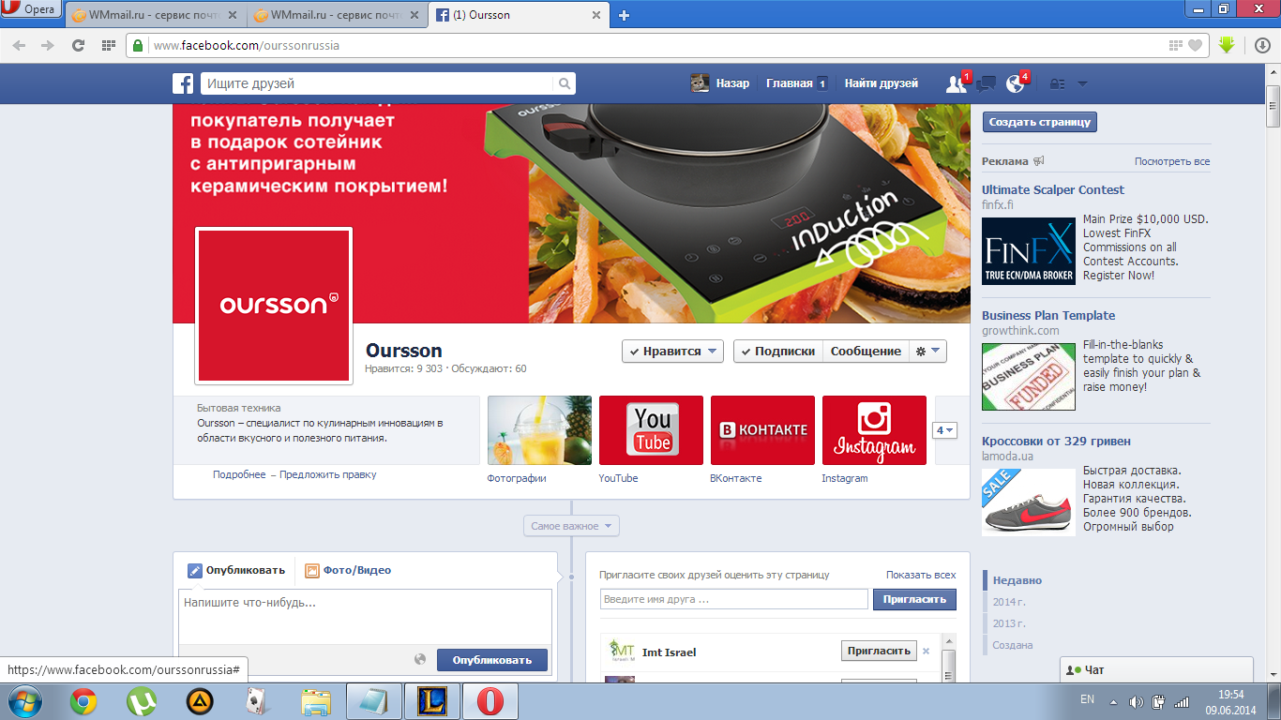Click the Напишите что-нибудь text box
Screen dimensions: 1281x720
(365, 616)
